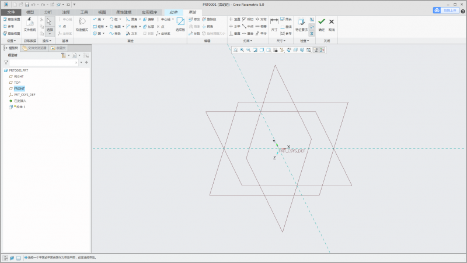Image resolution: width=467 pixels, height=263 pixels.
Task: Apply the 平行 (Parallel) constraint
Action: [261, 34]
